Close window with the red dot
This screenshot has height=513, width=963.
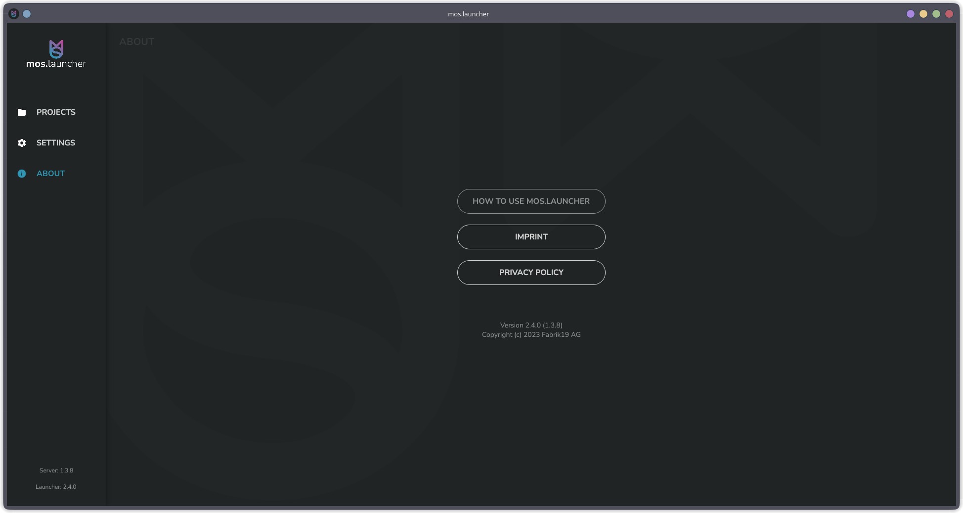949,14
